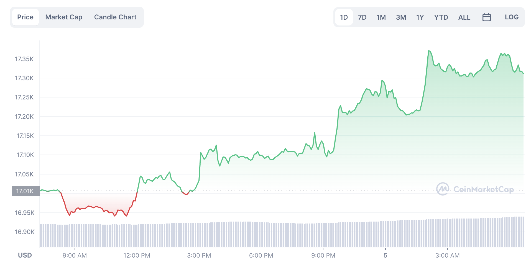Click the highest peak of the price line
The image size is (531, 262).
pyautogui.click(x=429, y=51)
